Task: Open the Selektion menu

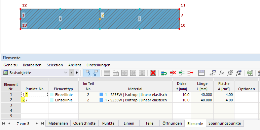Action: (55, 65)
